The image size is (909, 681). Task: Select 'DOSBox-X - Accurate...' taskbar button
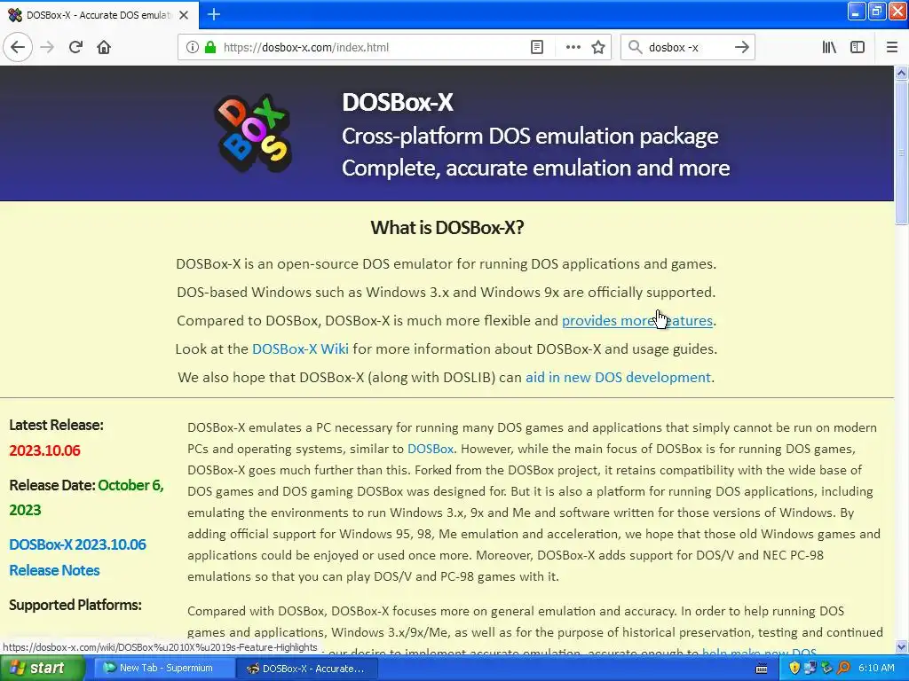[x=306, y=669]
